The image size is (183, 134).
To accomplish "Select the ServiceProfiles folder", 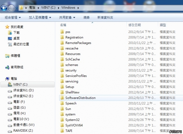I will (x=73, y=76).
